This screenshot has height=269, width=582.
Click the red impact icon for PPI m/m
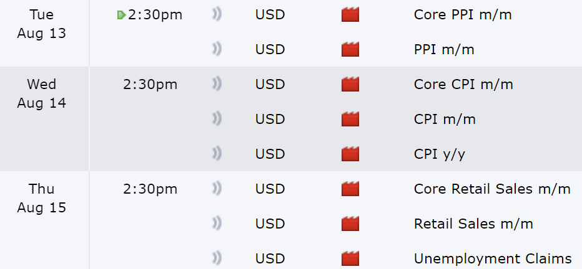pyautogui.click(x=350, y=50)
